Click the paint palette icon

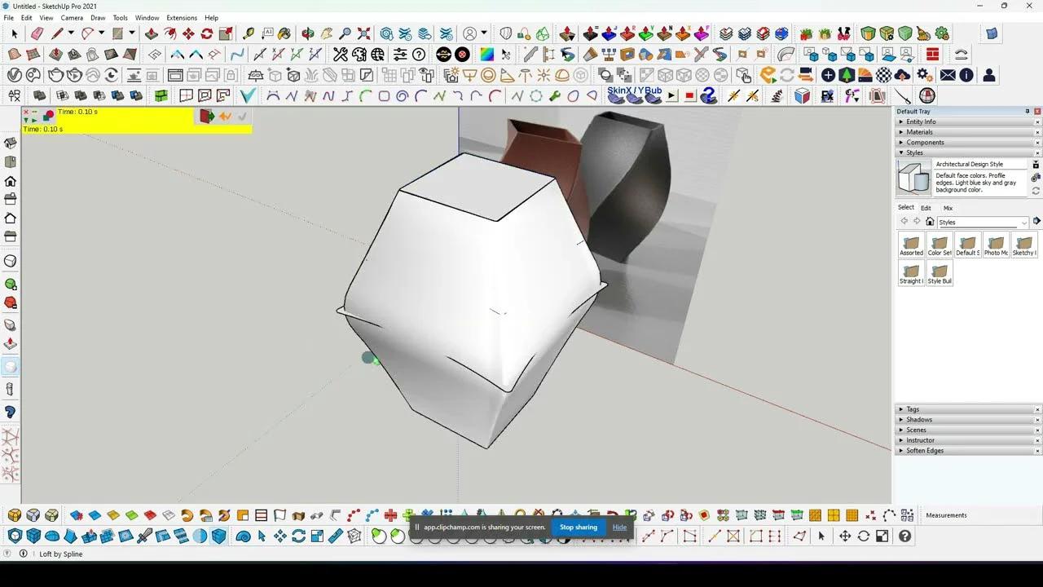359,55
